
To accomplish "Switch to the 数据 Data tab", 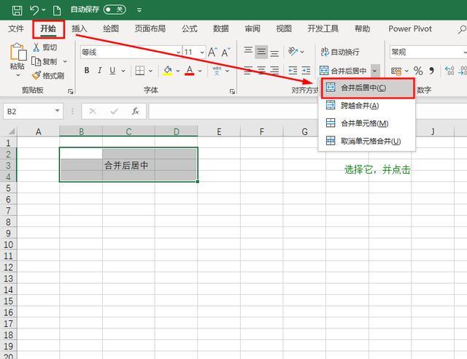I will [x=220, y=29].
